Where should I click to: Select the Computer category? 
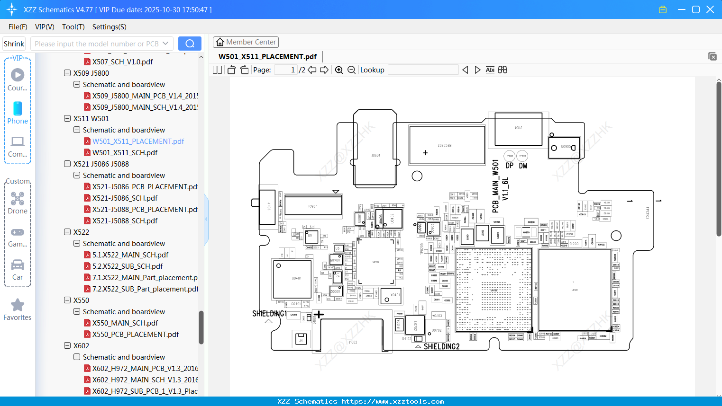click(x=18, y=146)
